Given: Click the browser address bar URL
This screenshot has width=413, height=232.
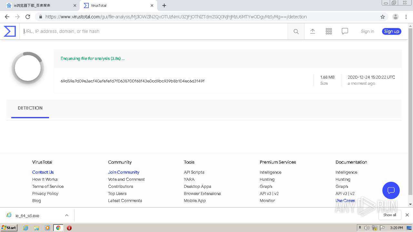Looking at the screenshot, I should click(176, 17).
